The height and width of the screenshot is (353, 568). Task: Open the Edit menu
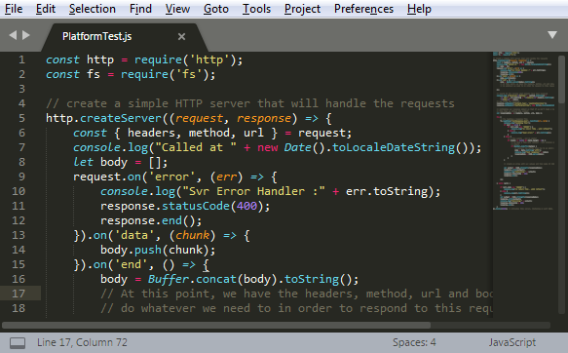tap(46, 9)
